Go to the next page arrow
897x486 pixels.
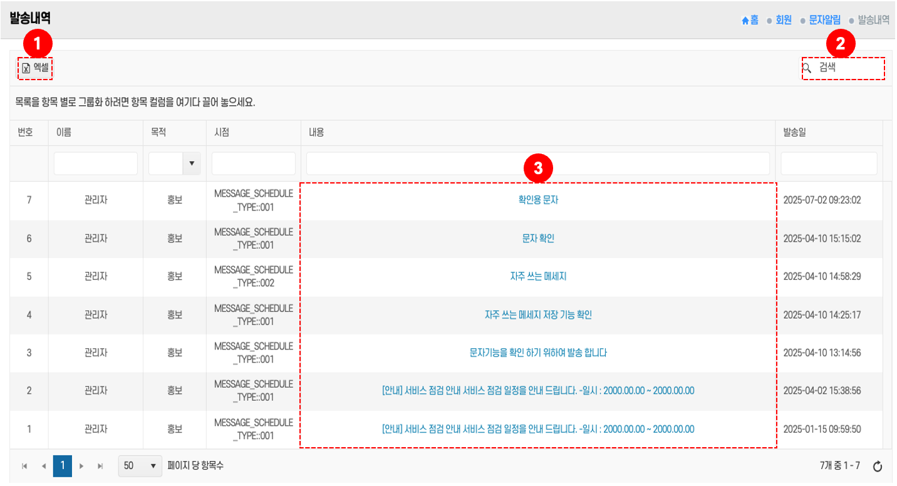81,466
